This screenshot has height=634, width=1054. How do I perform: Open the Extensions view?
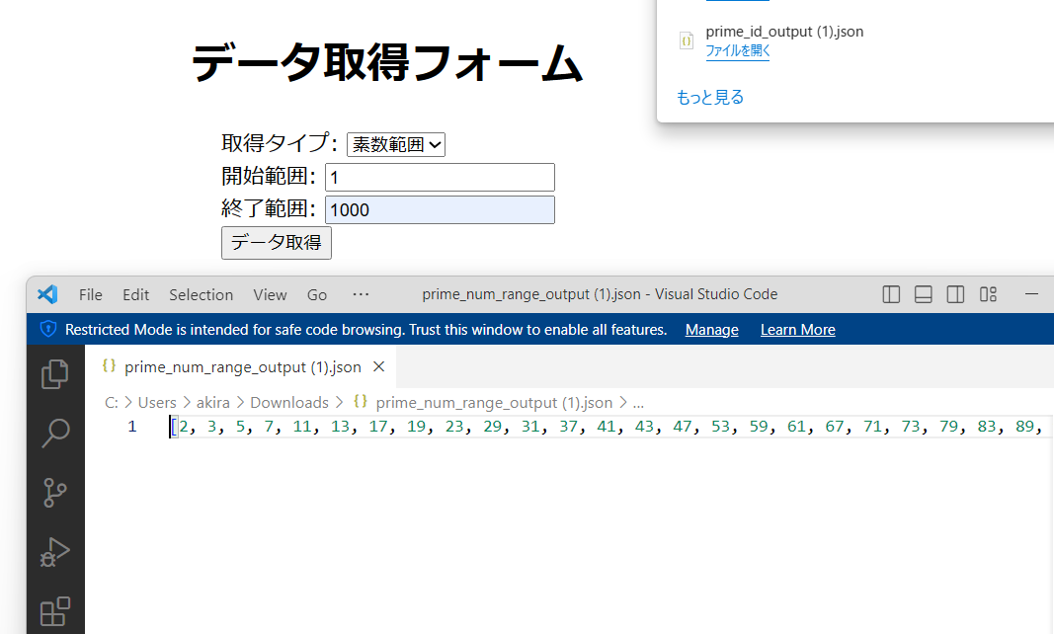pos(55,611)
